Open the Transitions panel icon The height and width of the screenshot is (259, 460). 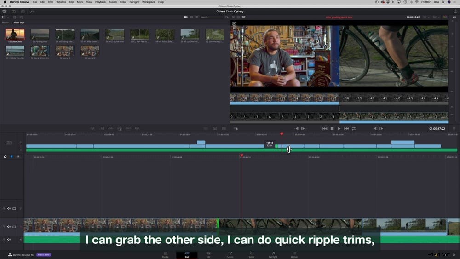pyautogui.click(x=14, y=12)
